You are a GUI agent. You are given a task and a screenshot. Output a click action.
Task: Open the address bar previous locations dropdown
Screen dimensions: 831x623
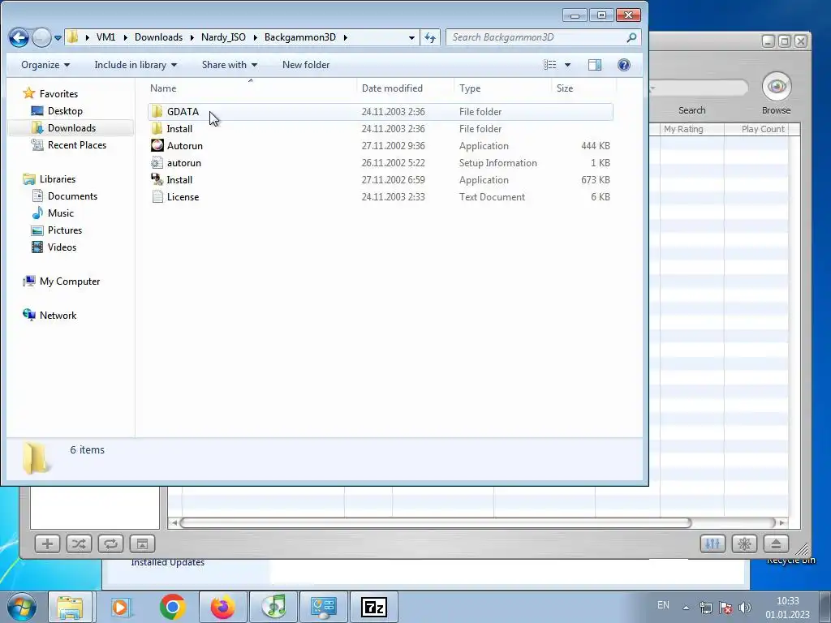(411, 37)
